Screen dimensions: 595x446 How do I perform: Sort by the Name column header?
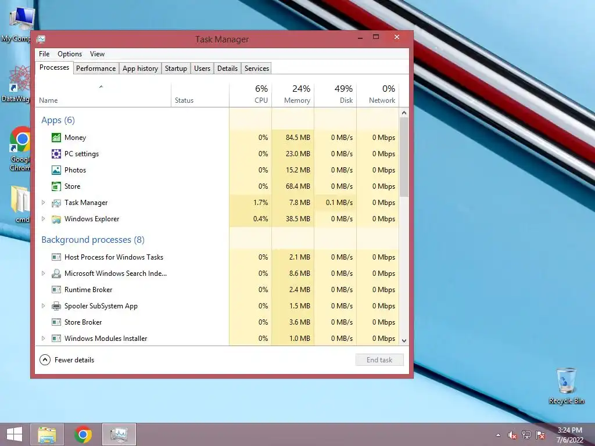click(103, 95)
